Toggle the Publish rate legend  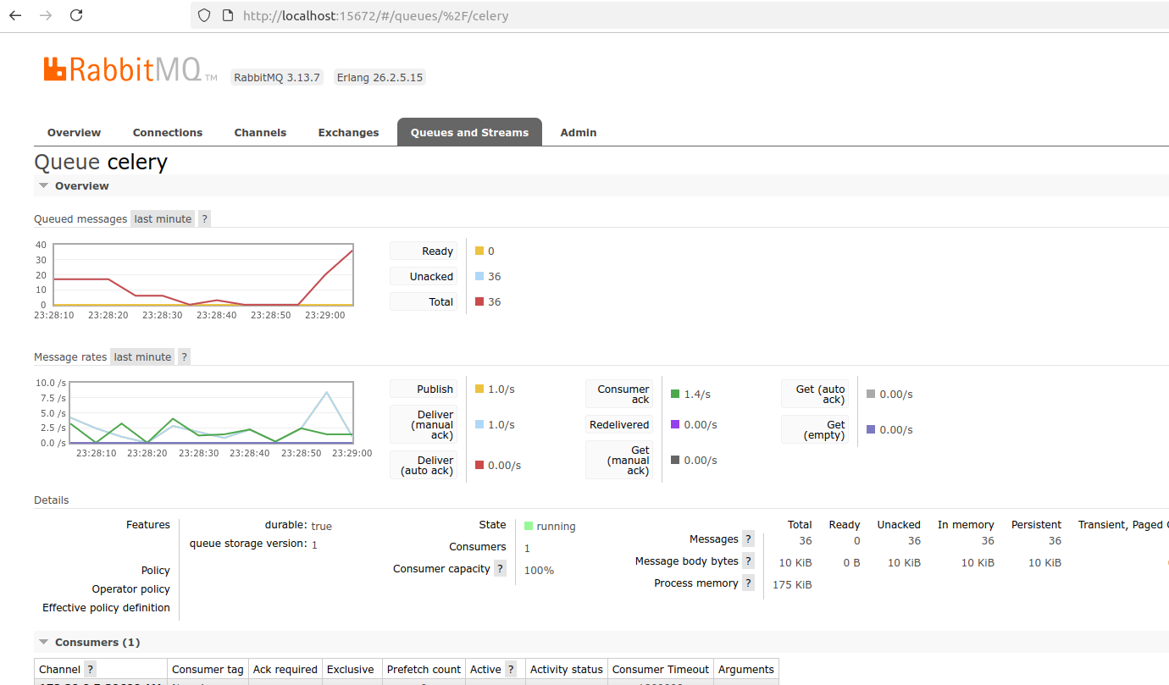click(424, 389)
